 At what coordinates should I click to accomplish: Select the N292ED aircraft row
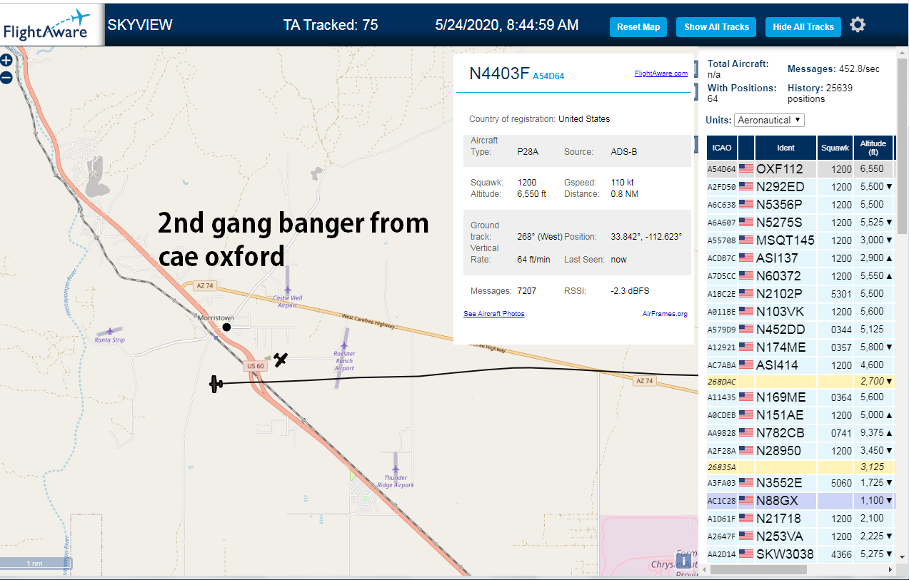(x=800, y=187)
